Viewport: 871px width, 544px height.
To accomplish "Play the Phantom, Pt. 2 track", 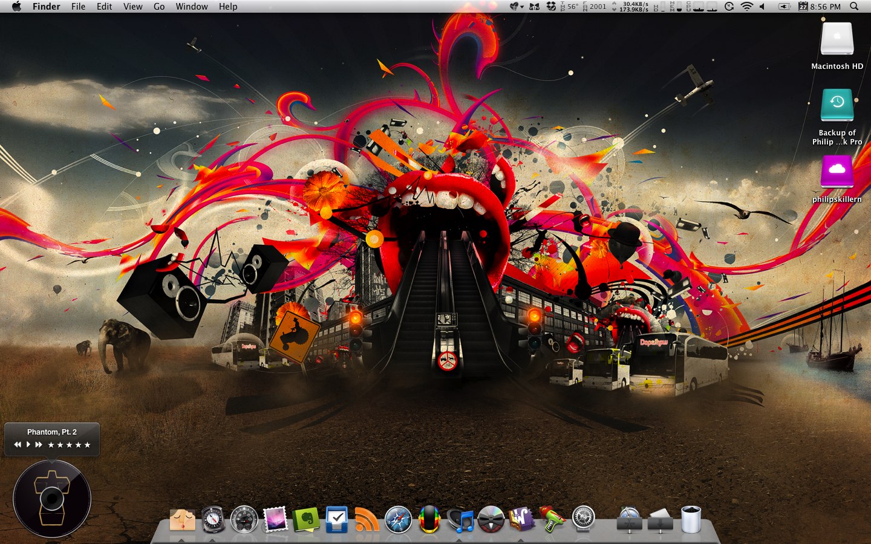I will click(x=28, y=444).
